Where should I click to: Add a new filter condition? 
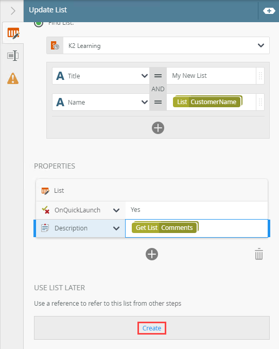click(x=158, y=128)
